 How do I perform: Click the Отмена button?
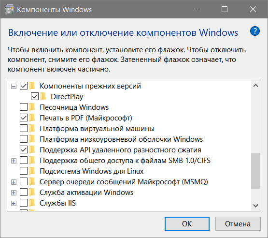238,223
